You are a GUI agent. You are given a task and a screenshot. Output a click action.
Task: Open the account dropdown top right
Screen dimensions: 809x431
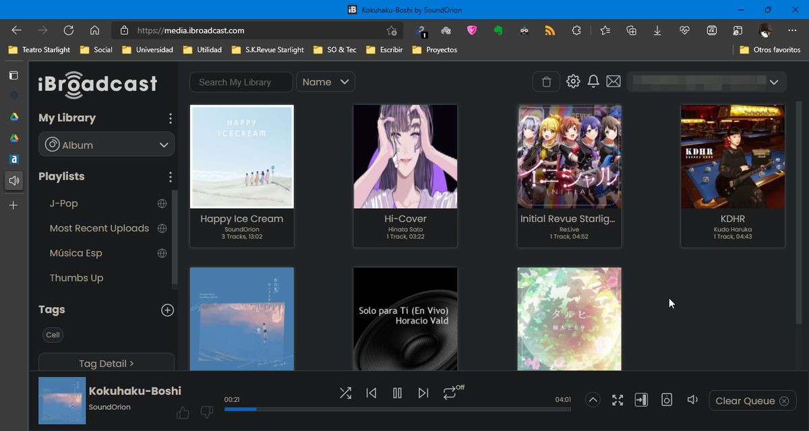pos(773,81)
